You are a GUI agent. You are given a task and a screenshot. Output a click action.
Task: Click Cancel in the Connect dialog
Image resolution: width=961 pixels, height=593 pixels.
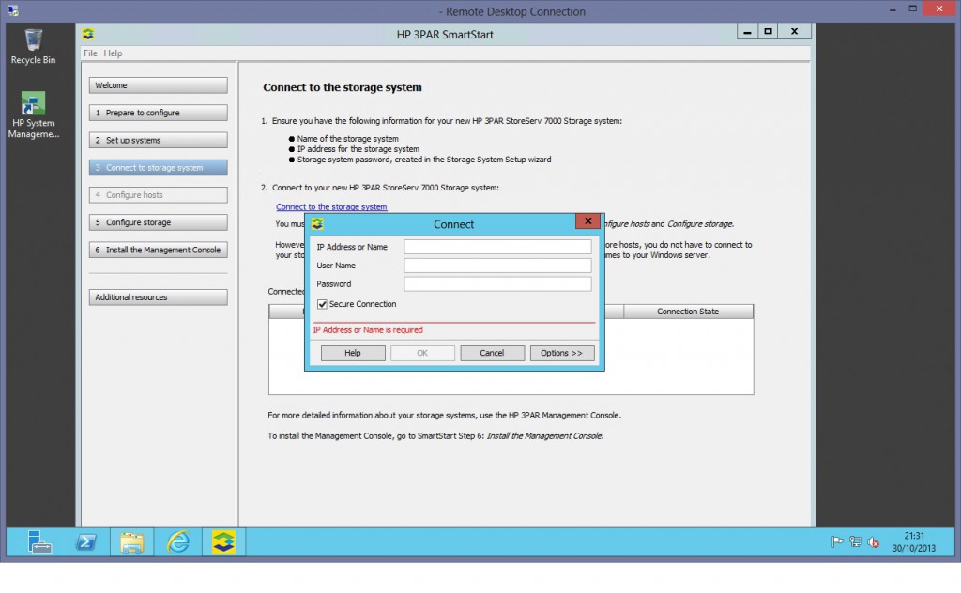(x=492, y=353)
